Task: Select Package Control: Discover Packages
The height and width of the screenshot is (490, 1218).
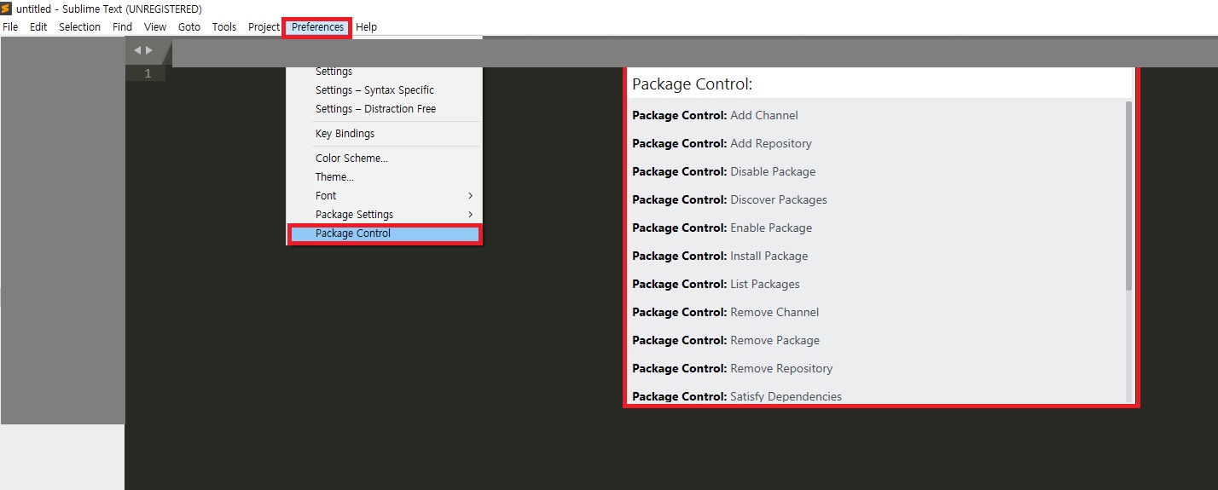Action: tap(876, 199)
